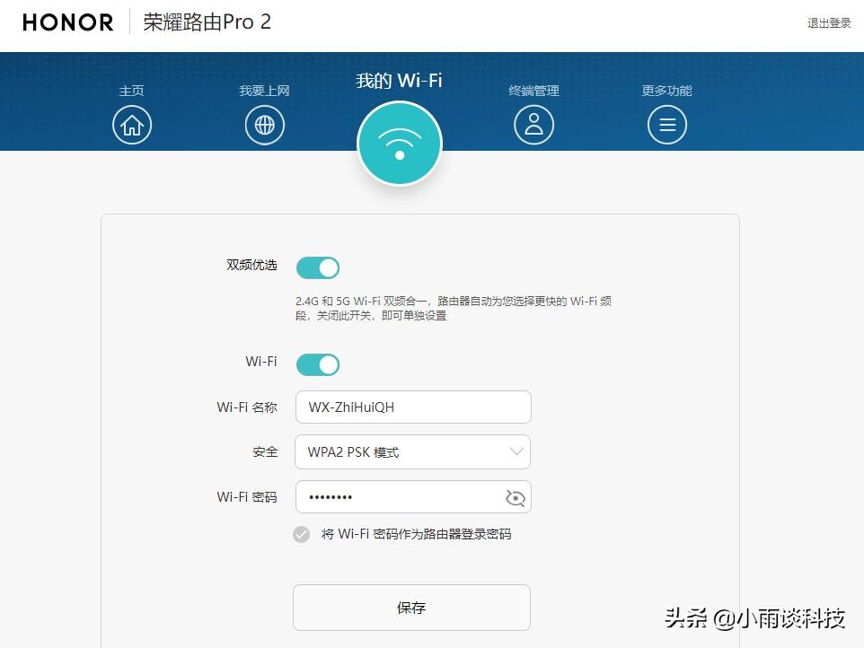864x648 pixels.
Task: Check 将 Wi-Fi 密码作为路由器登录密码 option
Action: click(x=301, y=534)
